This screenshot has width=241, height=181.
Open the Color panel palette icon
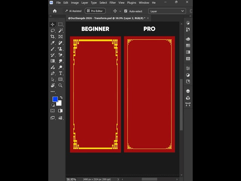coord(188,39)
